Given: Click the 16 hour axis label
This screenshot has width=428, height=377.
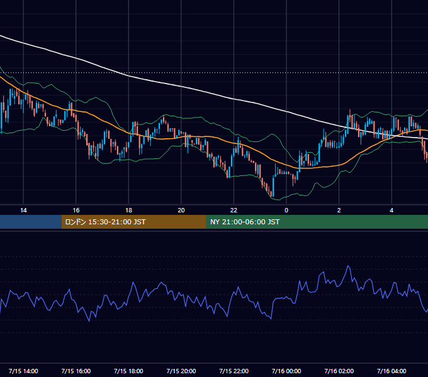Looking at the screenshot, I should point(76,210).
